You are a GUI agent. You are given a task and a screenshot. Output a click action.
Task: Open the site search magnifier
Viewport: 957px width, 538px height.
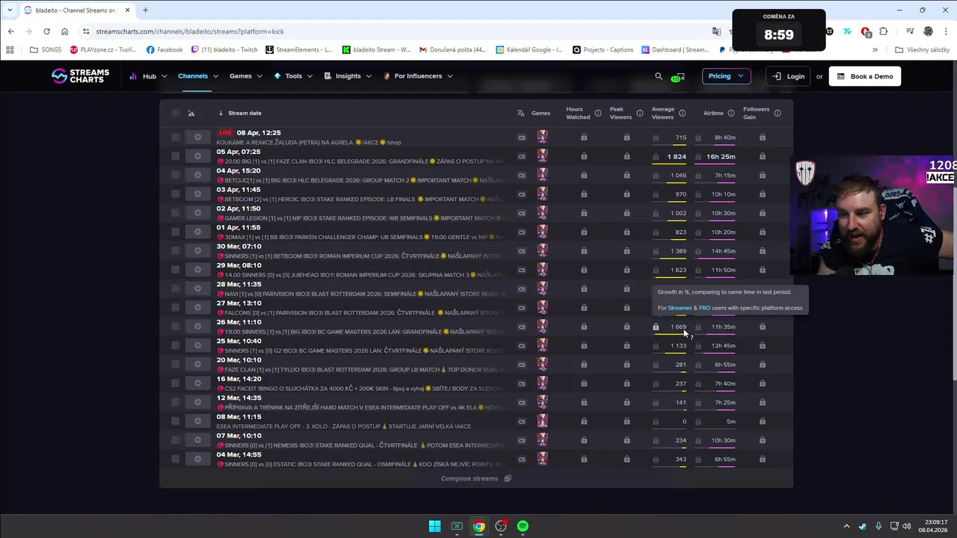pos(659,76)
